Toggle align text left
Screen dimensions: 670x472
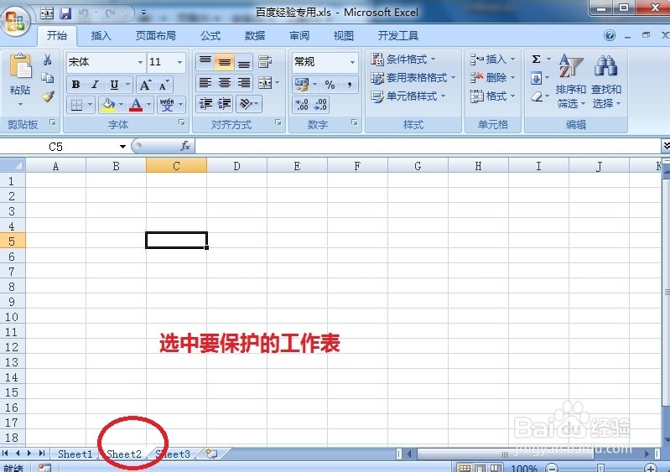pyautogui.click(x=205, y=83)
